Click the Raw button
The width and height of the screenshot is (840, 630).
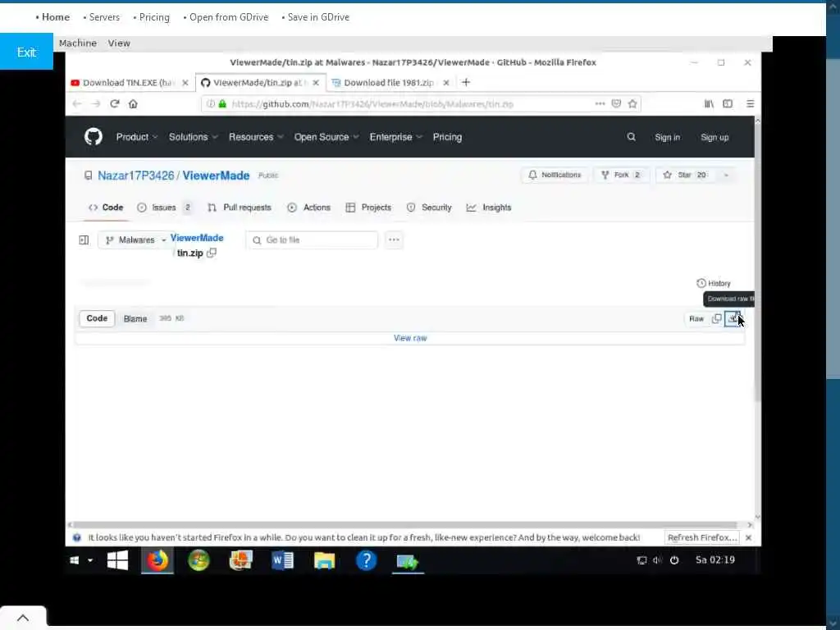pyautogui.click(x=696, y=319)
